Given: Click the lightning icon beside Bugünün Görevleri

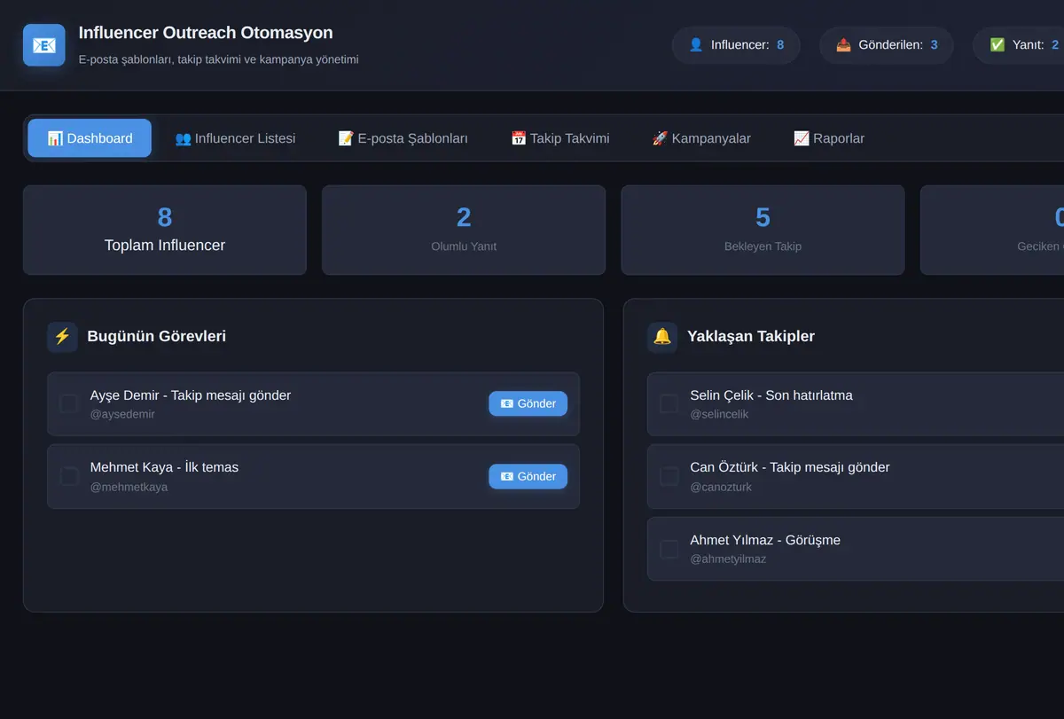Looking at the screenshot, I should click(62, 337).
